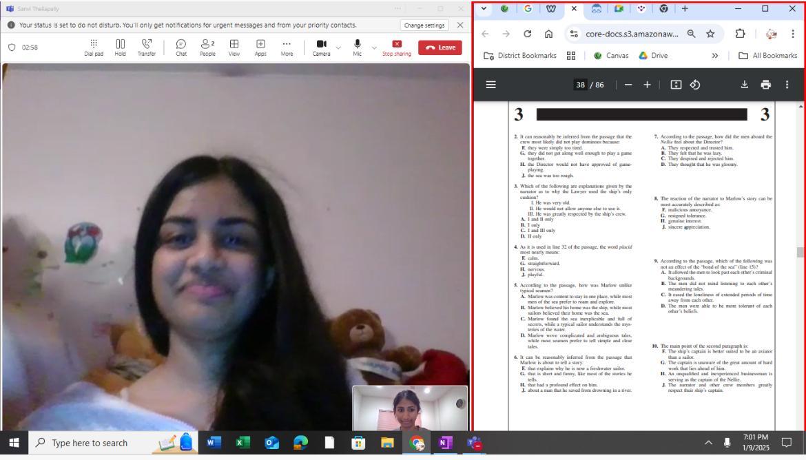Show the hidden bookmarks overflow chevron
Viewport: 806px width, 460px height.
[x=715, y=56]
